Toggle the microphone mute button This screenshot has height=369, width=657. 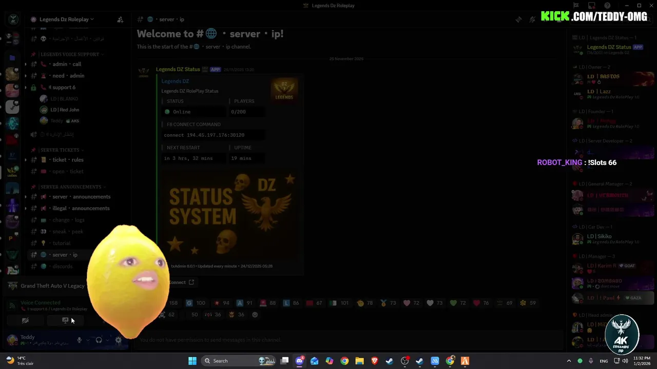click(79, 340)
